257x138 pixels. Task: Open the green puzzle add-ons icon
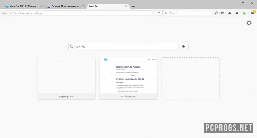coord(244,13)
